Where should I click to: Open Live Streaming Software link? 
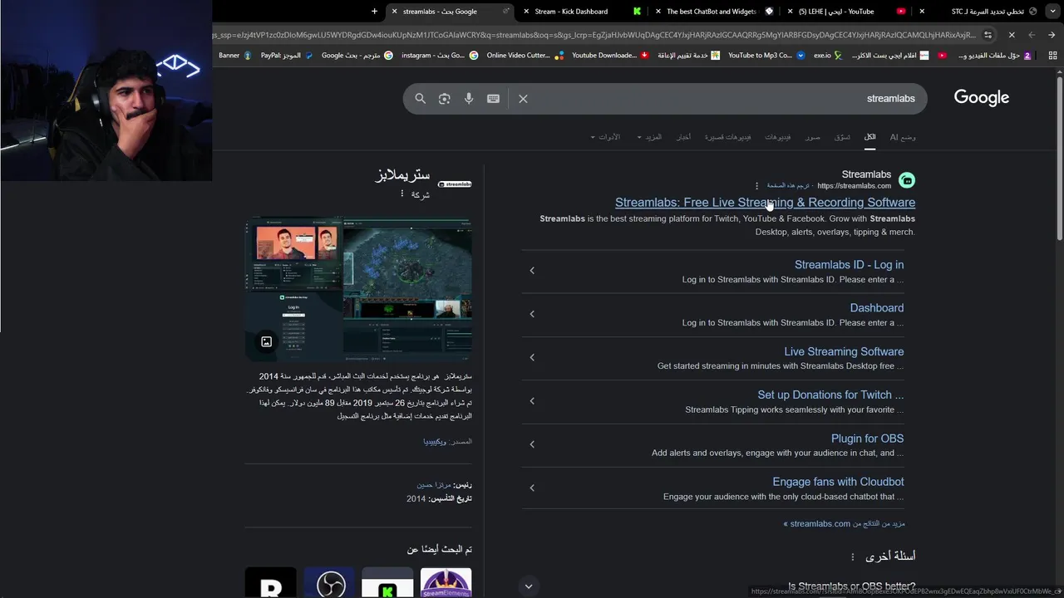pos(844,352)
